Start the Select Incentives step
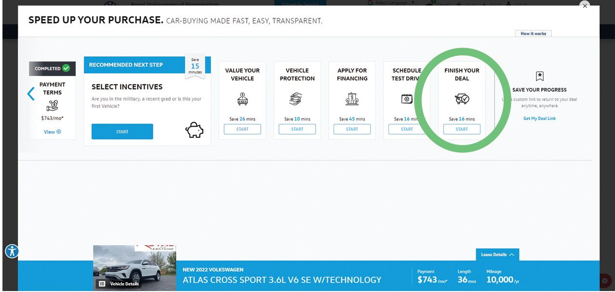Screen dimensions: 615x292 [x=122, y=132]
